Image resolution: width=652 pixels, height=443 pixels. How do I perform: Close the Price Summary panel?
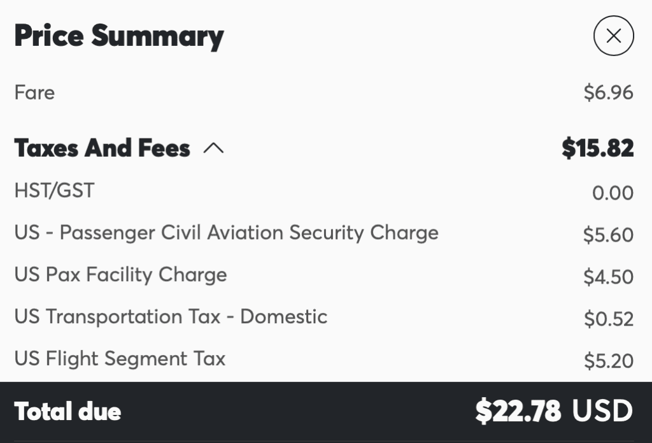click(x=613, y=36)
